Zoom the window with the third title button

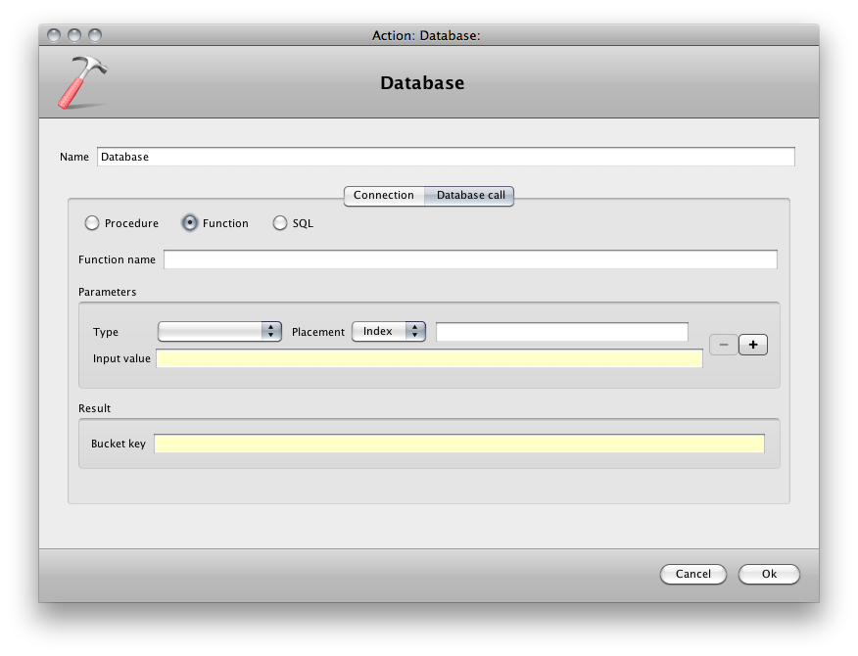tap(95, 35)
